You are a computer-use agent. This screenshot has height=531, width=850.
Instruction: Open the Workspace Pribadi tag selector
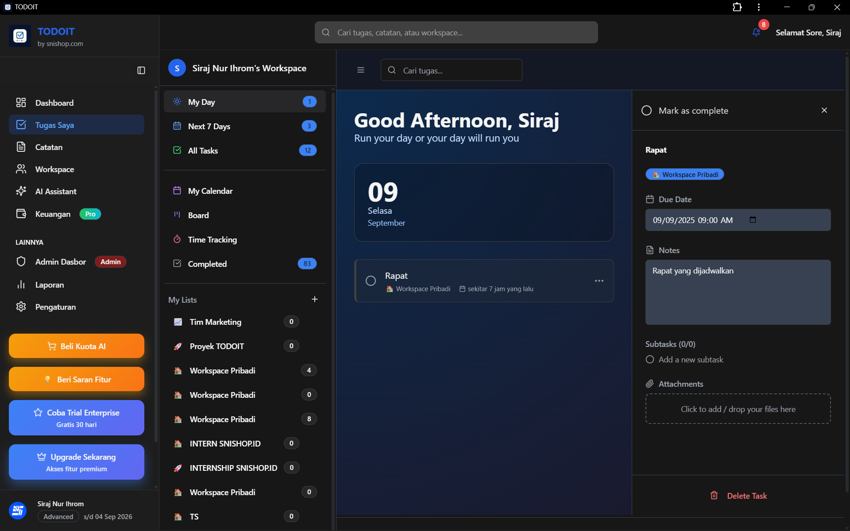[684, 174]
